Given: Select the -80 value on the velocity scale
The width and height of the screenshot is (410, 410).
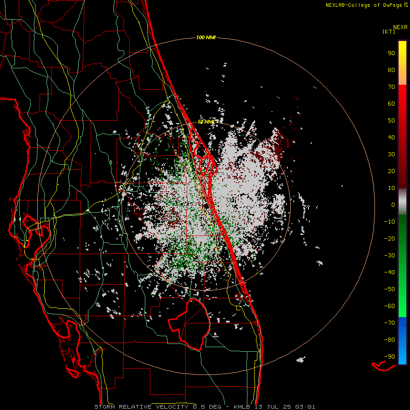Looking at the screenshot, I should pyautogui.click(x=389, y=340).
